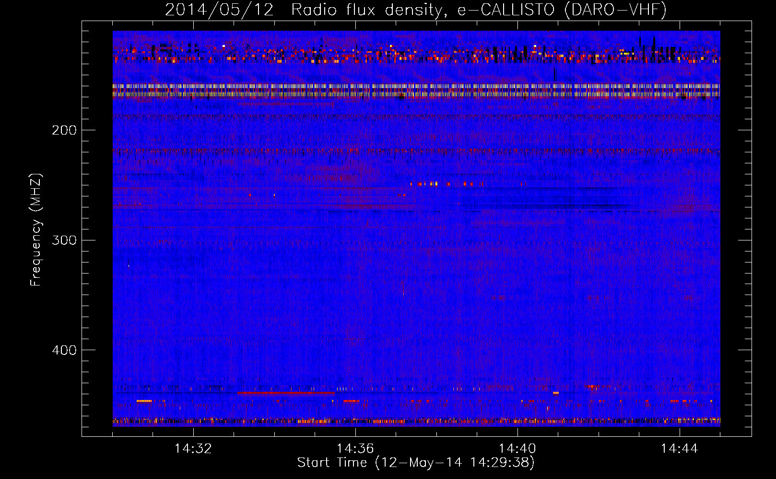Screen dimensions: 776x479
Task: Click the 'Frequency (MHZ)' axis title
Action: (x=36, y=230)
